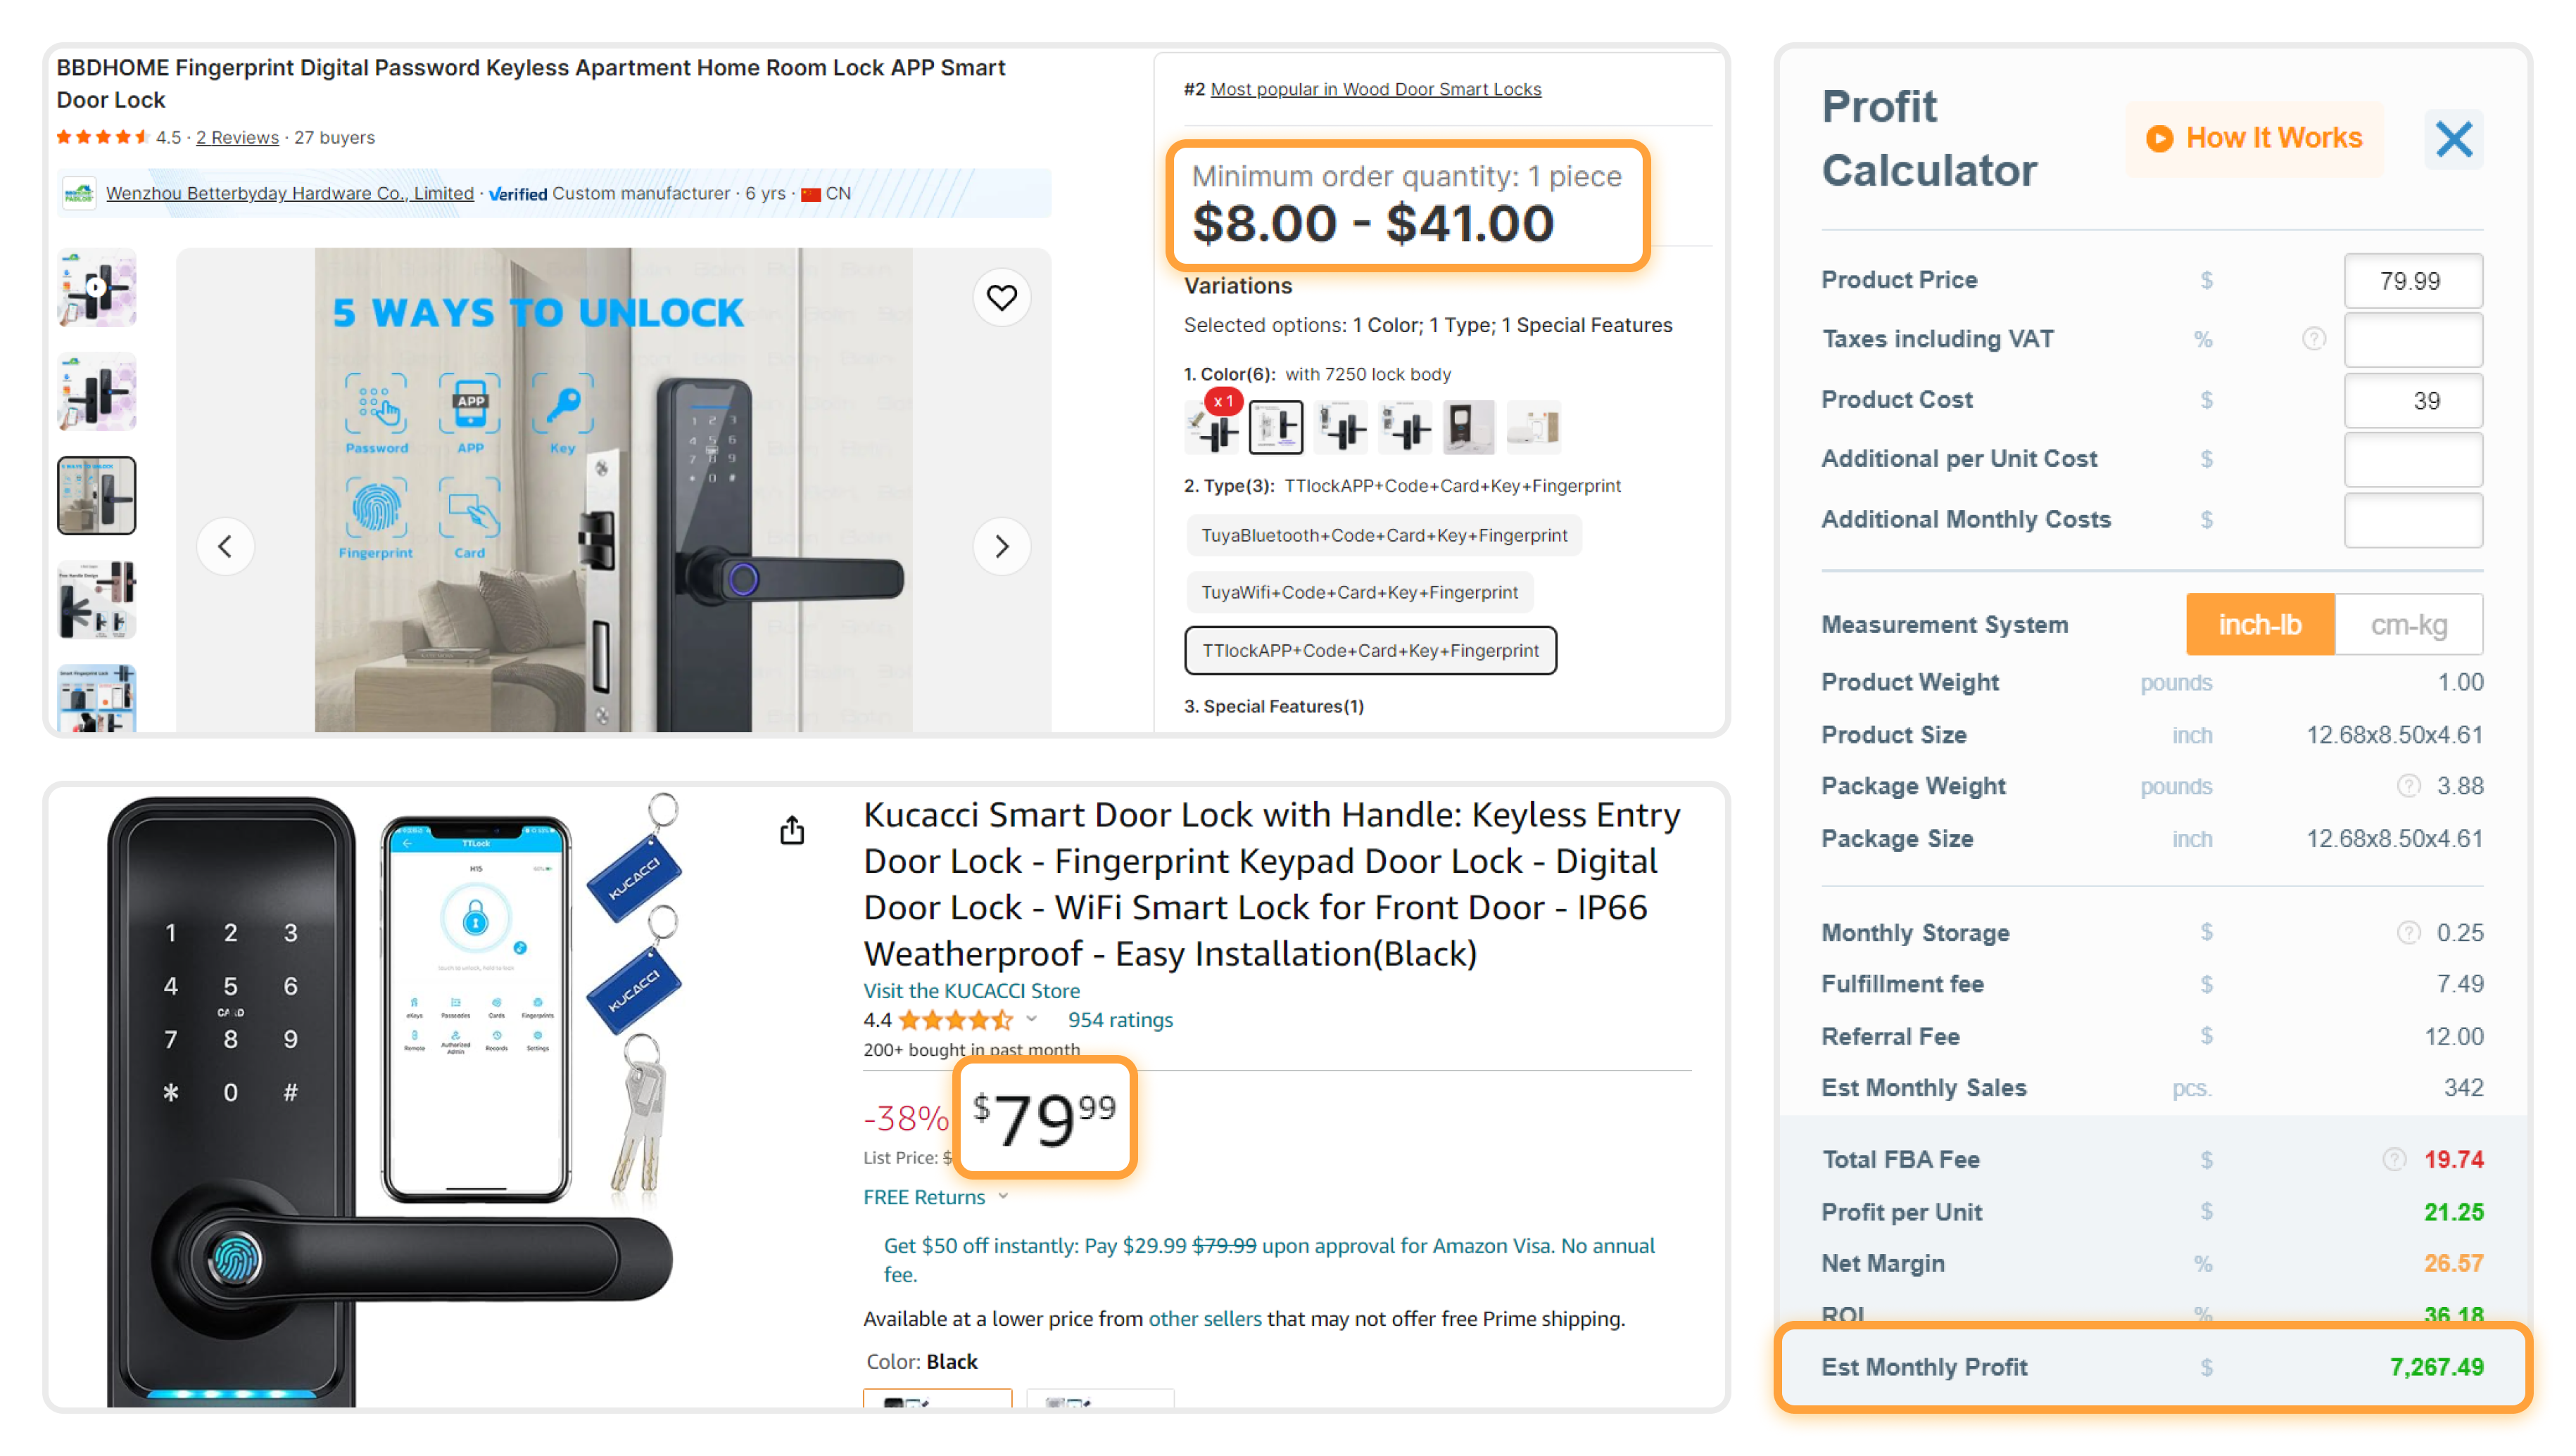This screenshot has width=2576, height=1456.
Task: Select the inch-lb measurement option
Action: [2260, 624]
